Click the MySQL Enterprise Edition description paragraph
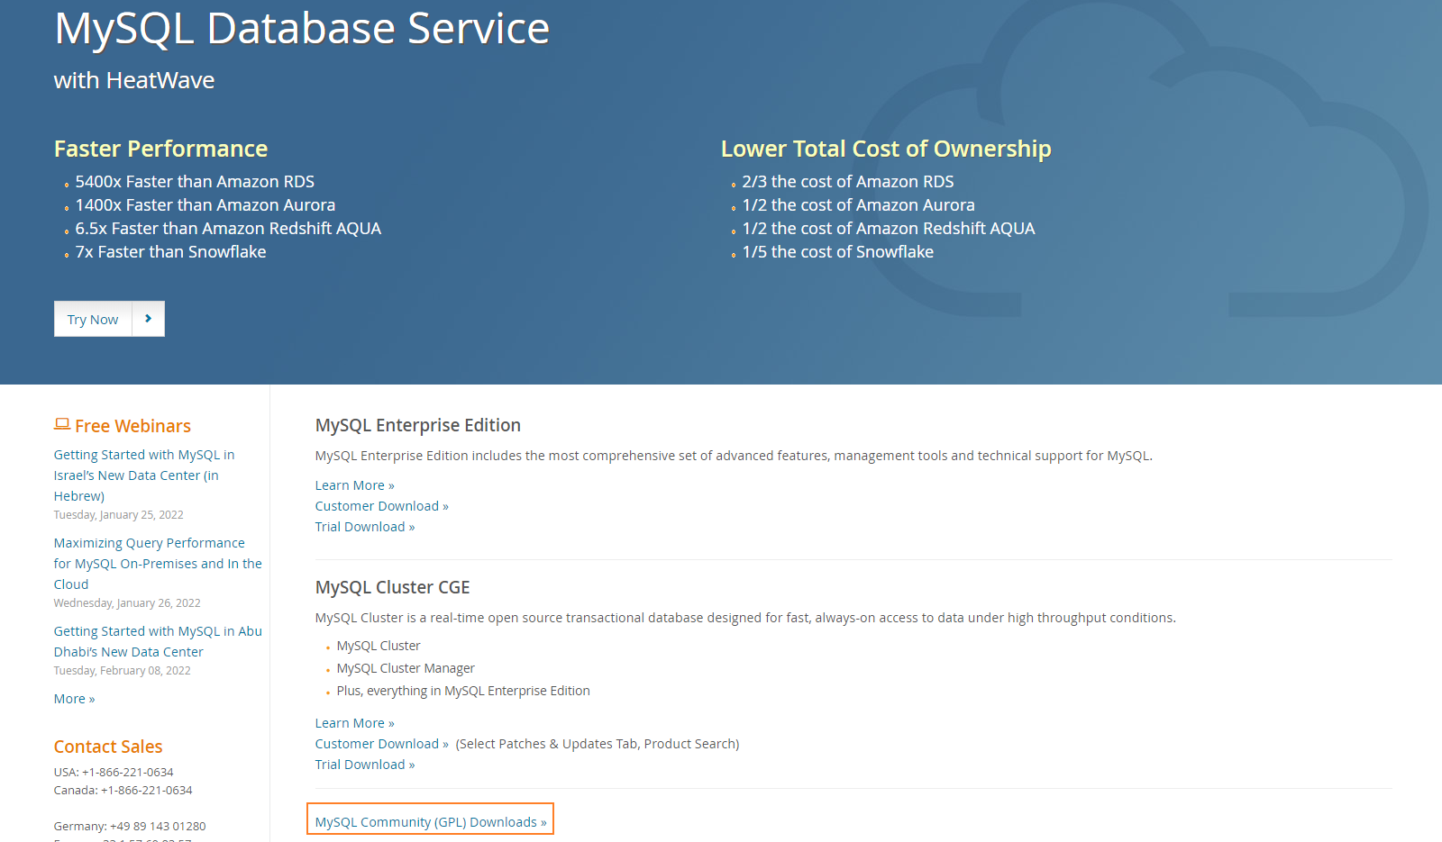The height and width of the screenshot is (842, 1442). (734, 456)
